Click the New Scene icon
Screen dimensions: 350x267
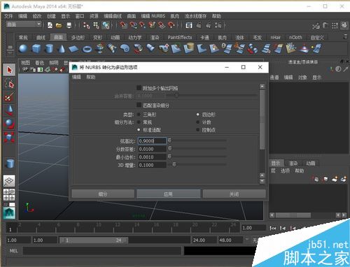50,25
